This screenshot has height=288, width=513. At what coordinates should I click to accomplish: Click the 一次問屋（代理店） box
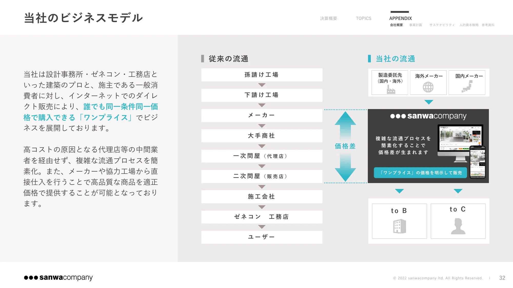click(x=262, y=156)
